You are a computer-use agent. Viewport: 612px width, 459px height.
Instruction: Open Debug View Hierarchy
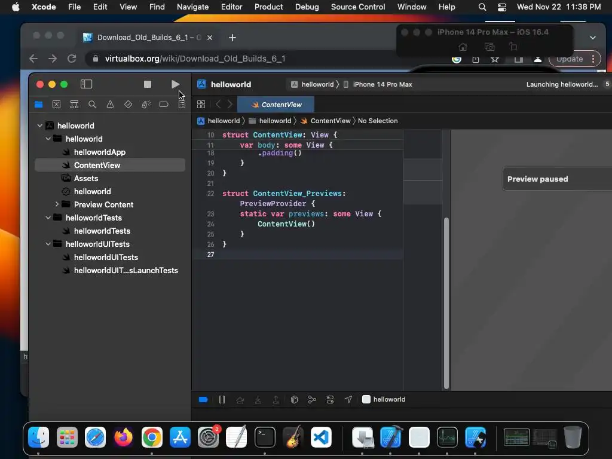294,399
